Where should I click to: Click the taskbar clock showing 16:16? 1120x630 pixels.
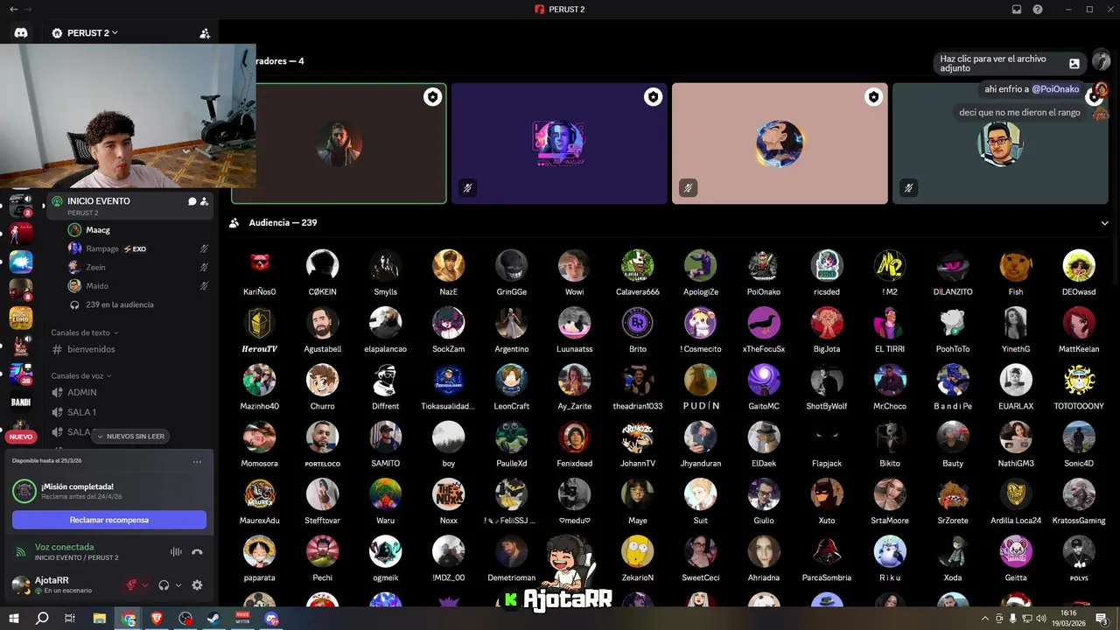[1068, 619]
